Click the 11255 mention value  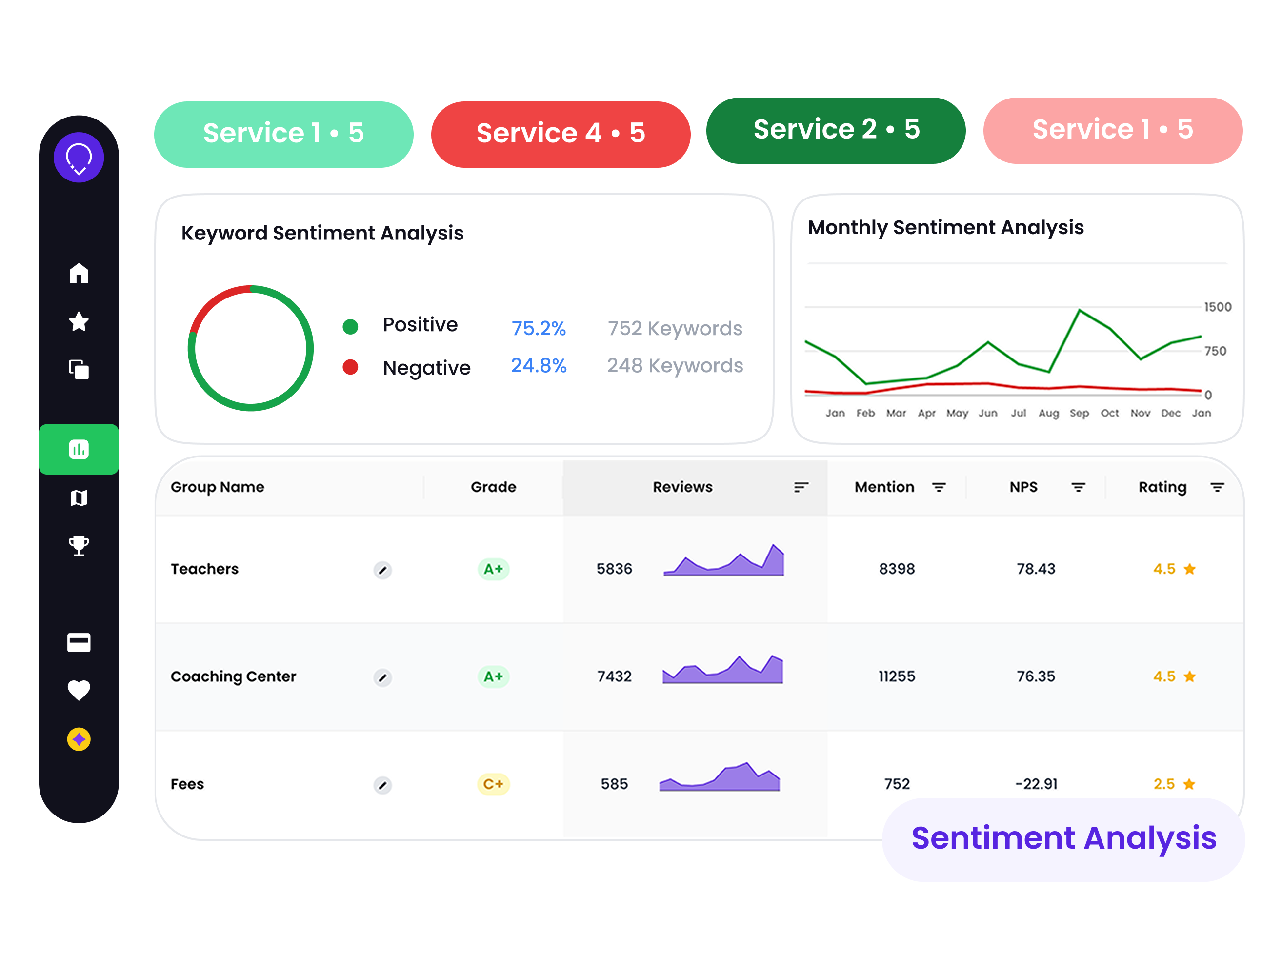tap(897, 676)
